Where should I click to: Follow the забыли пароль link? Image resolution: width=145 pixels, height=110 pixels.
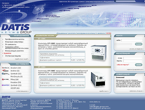(x=123, y=65)
